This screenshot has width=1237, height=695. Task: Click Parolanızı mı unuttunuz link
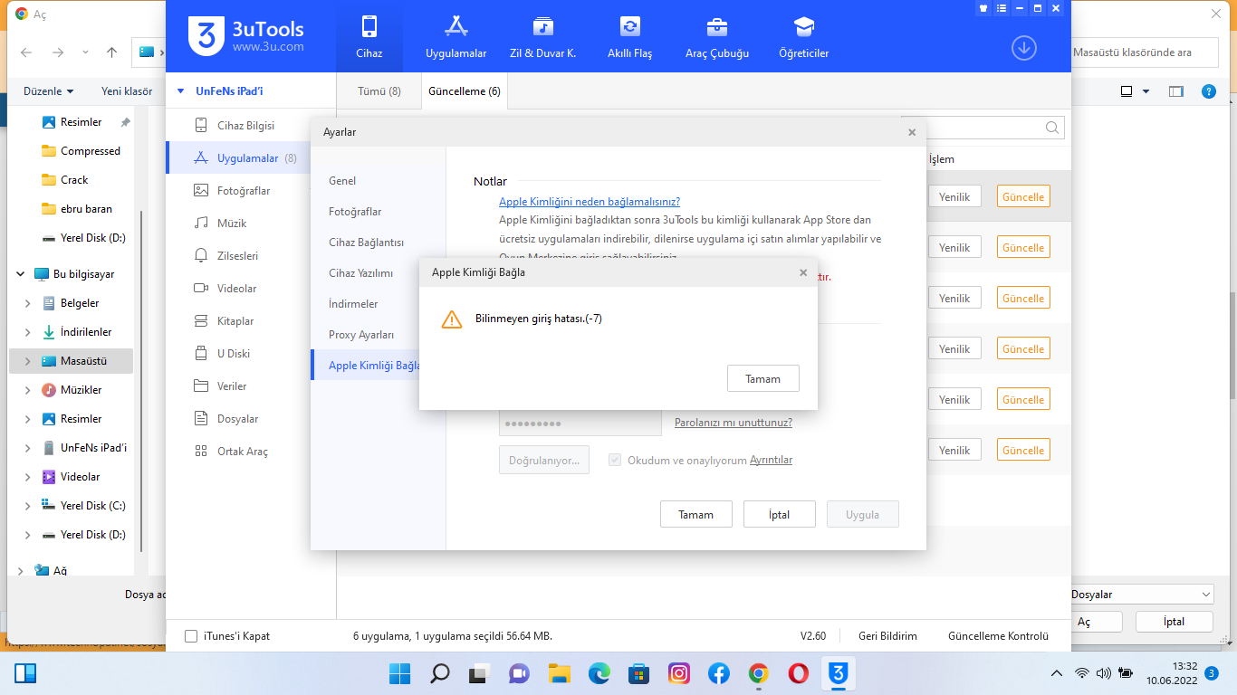click(x=734, y=423)
